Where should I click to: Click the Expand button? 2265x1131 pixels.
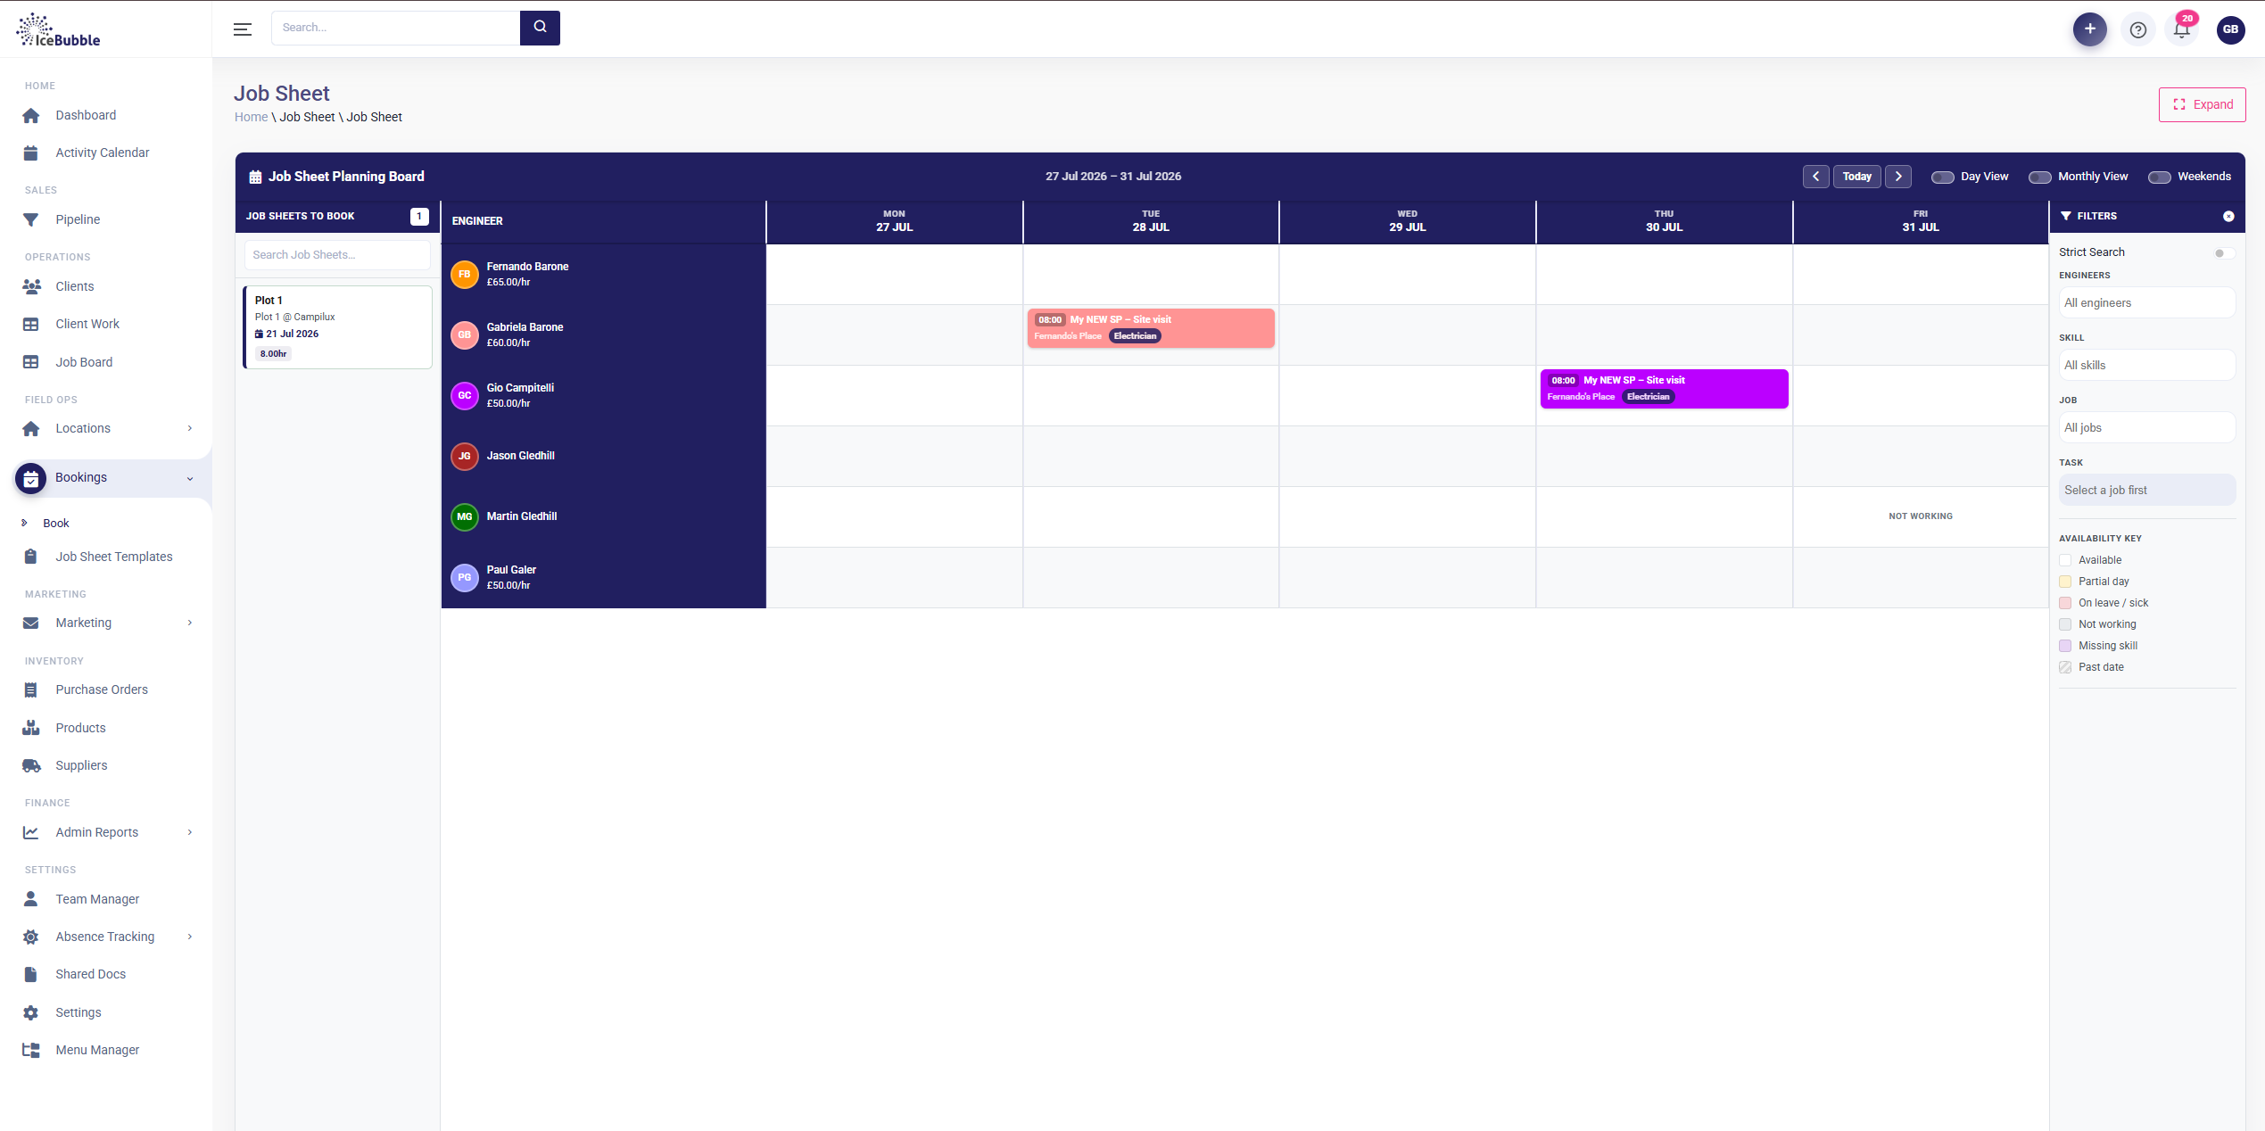2202,104
